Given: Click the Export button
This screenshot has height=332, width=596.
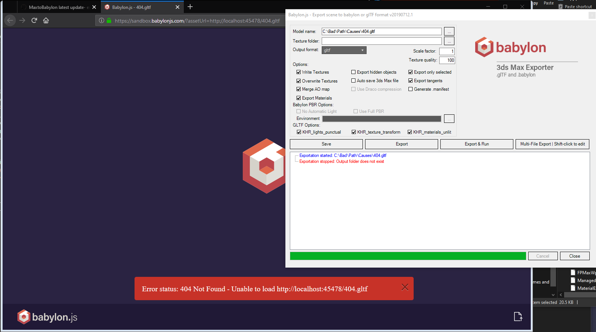Looking at the screenshot, I should (401, 144).
